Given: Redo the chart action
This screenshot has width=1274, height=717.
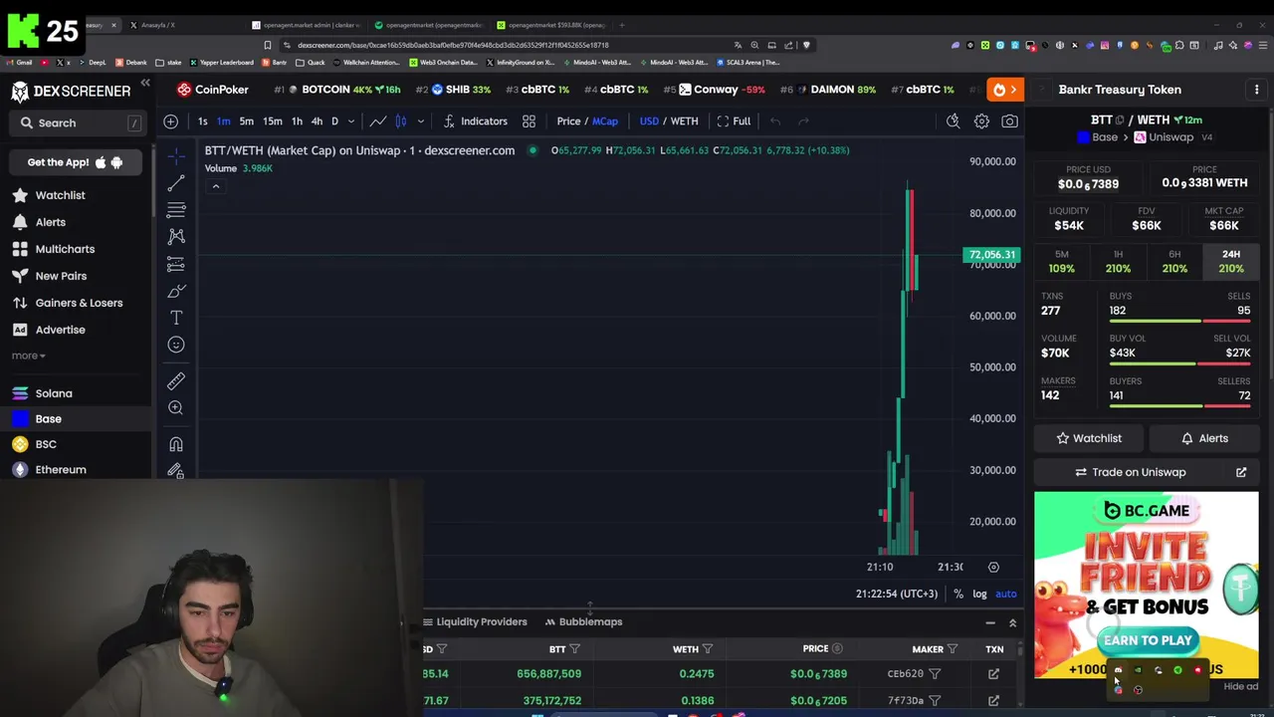Looking at the screenshot, I should click(x=803, y=121).
